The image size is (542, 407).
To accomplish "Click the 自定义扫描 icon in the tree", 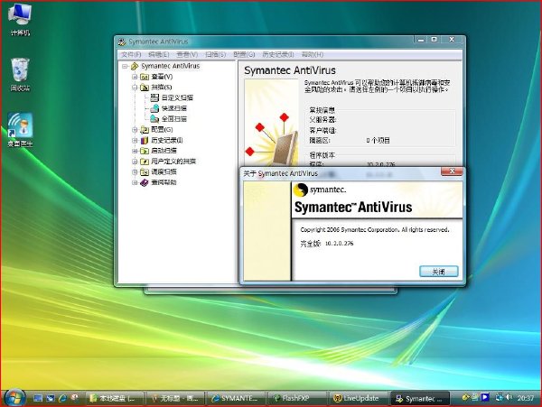I will click(x=154, y=97).
